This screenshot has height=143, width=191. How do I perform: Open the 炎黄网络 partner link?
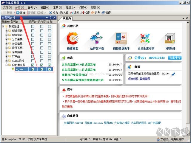(69, 123)
